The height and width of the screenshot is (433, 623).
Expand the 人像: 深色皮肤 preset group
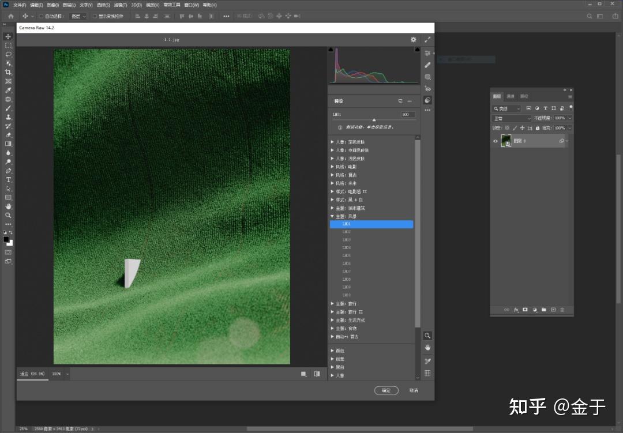332,142
